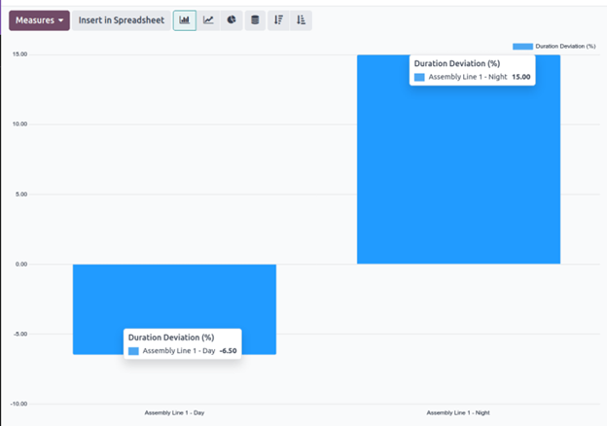The image size is (607, 426).
Task: Click the Insert in Spreadsheet button
Action: click(x=122, y=20)
